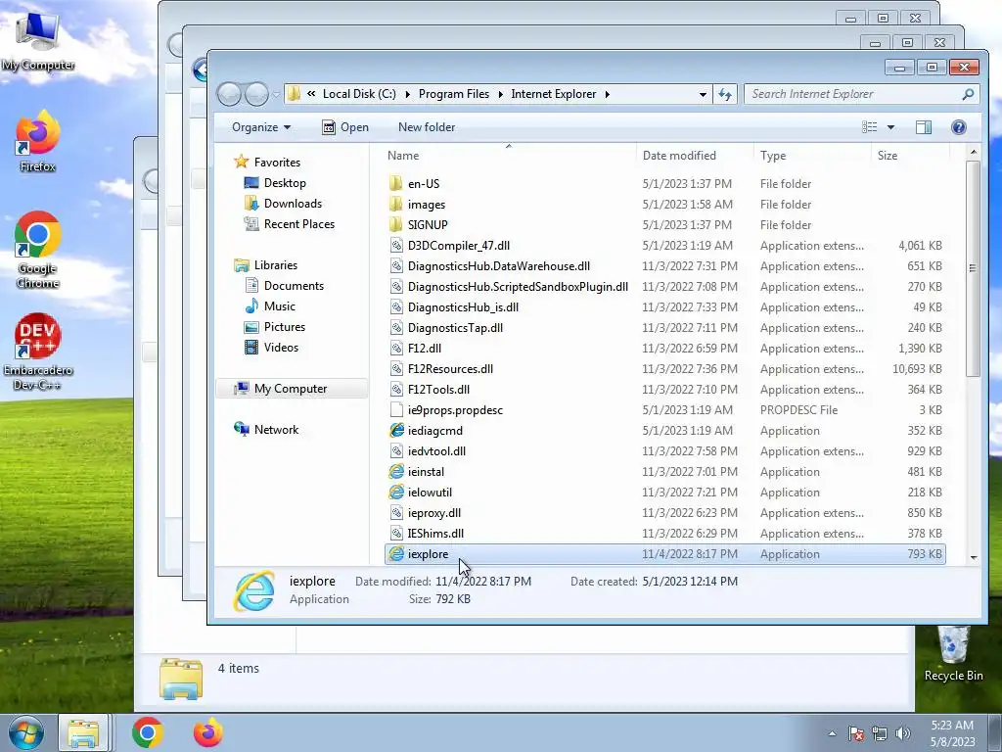Image resolution: width=1002 pixels, height=752 pixels.
Task: Click the volume speaker tray icon
Action: pos(902,732)
